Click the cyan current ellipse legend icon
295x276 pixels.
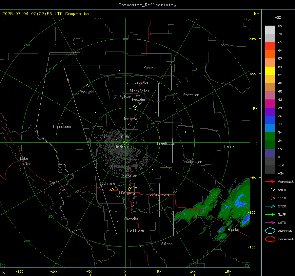(270, 231)
